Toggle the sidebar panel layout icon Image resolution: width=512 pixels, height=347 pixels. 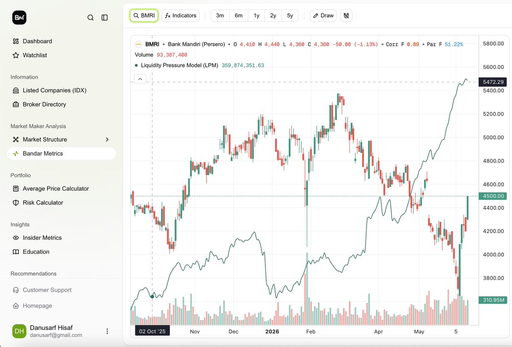pyautogui.click(x=105, y=17)
